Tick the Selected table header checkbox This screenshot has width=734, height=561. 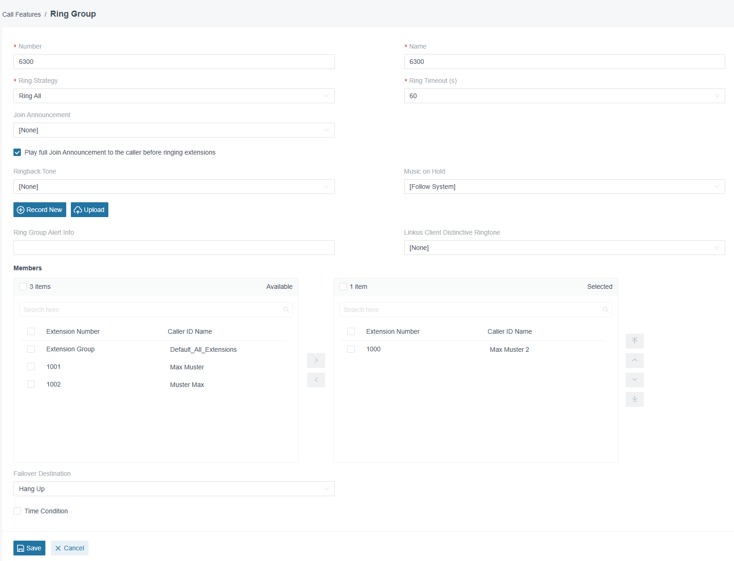(x=351, y=331)
